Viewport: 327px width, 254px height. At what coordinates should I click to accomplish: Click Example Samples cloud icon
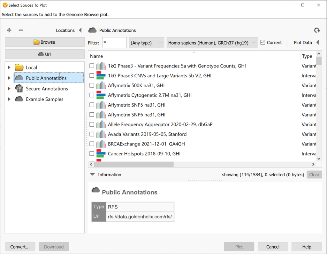coord(19,99)
